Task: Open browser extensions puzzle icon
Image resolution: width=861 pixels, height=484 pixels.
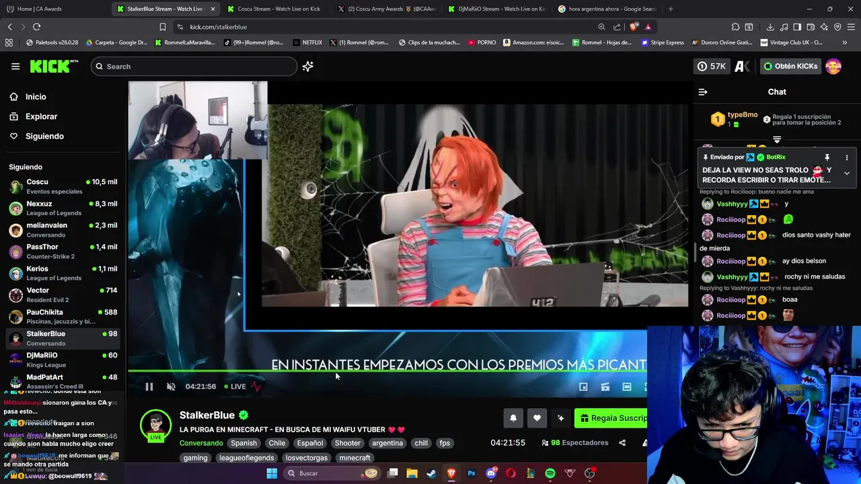Action: pos(735,27)
